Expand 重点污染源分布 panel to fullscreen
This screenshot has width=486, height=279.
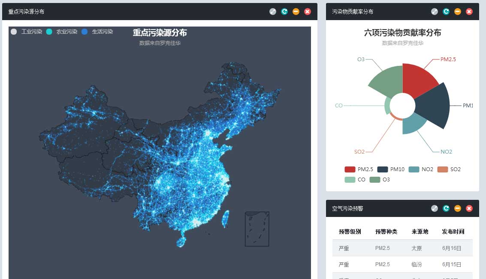point(272,12)
